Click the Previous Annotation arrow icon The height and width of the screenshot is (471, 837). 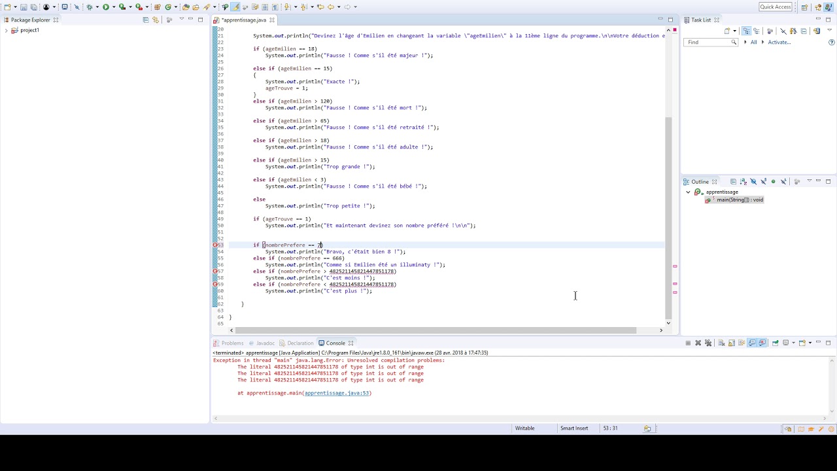click(x=303, y=7)
